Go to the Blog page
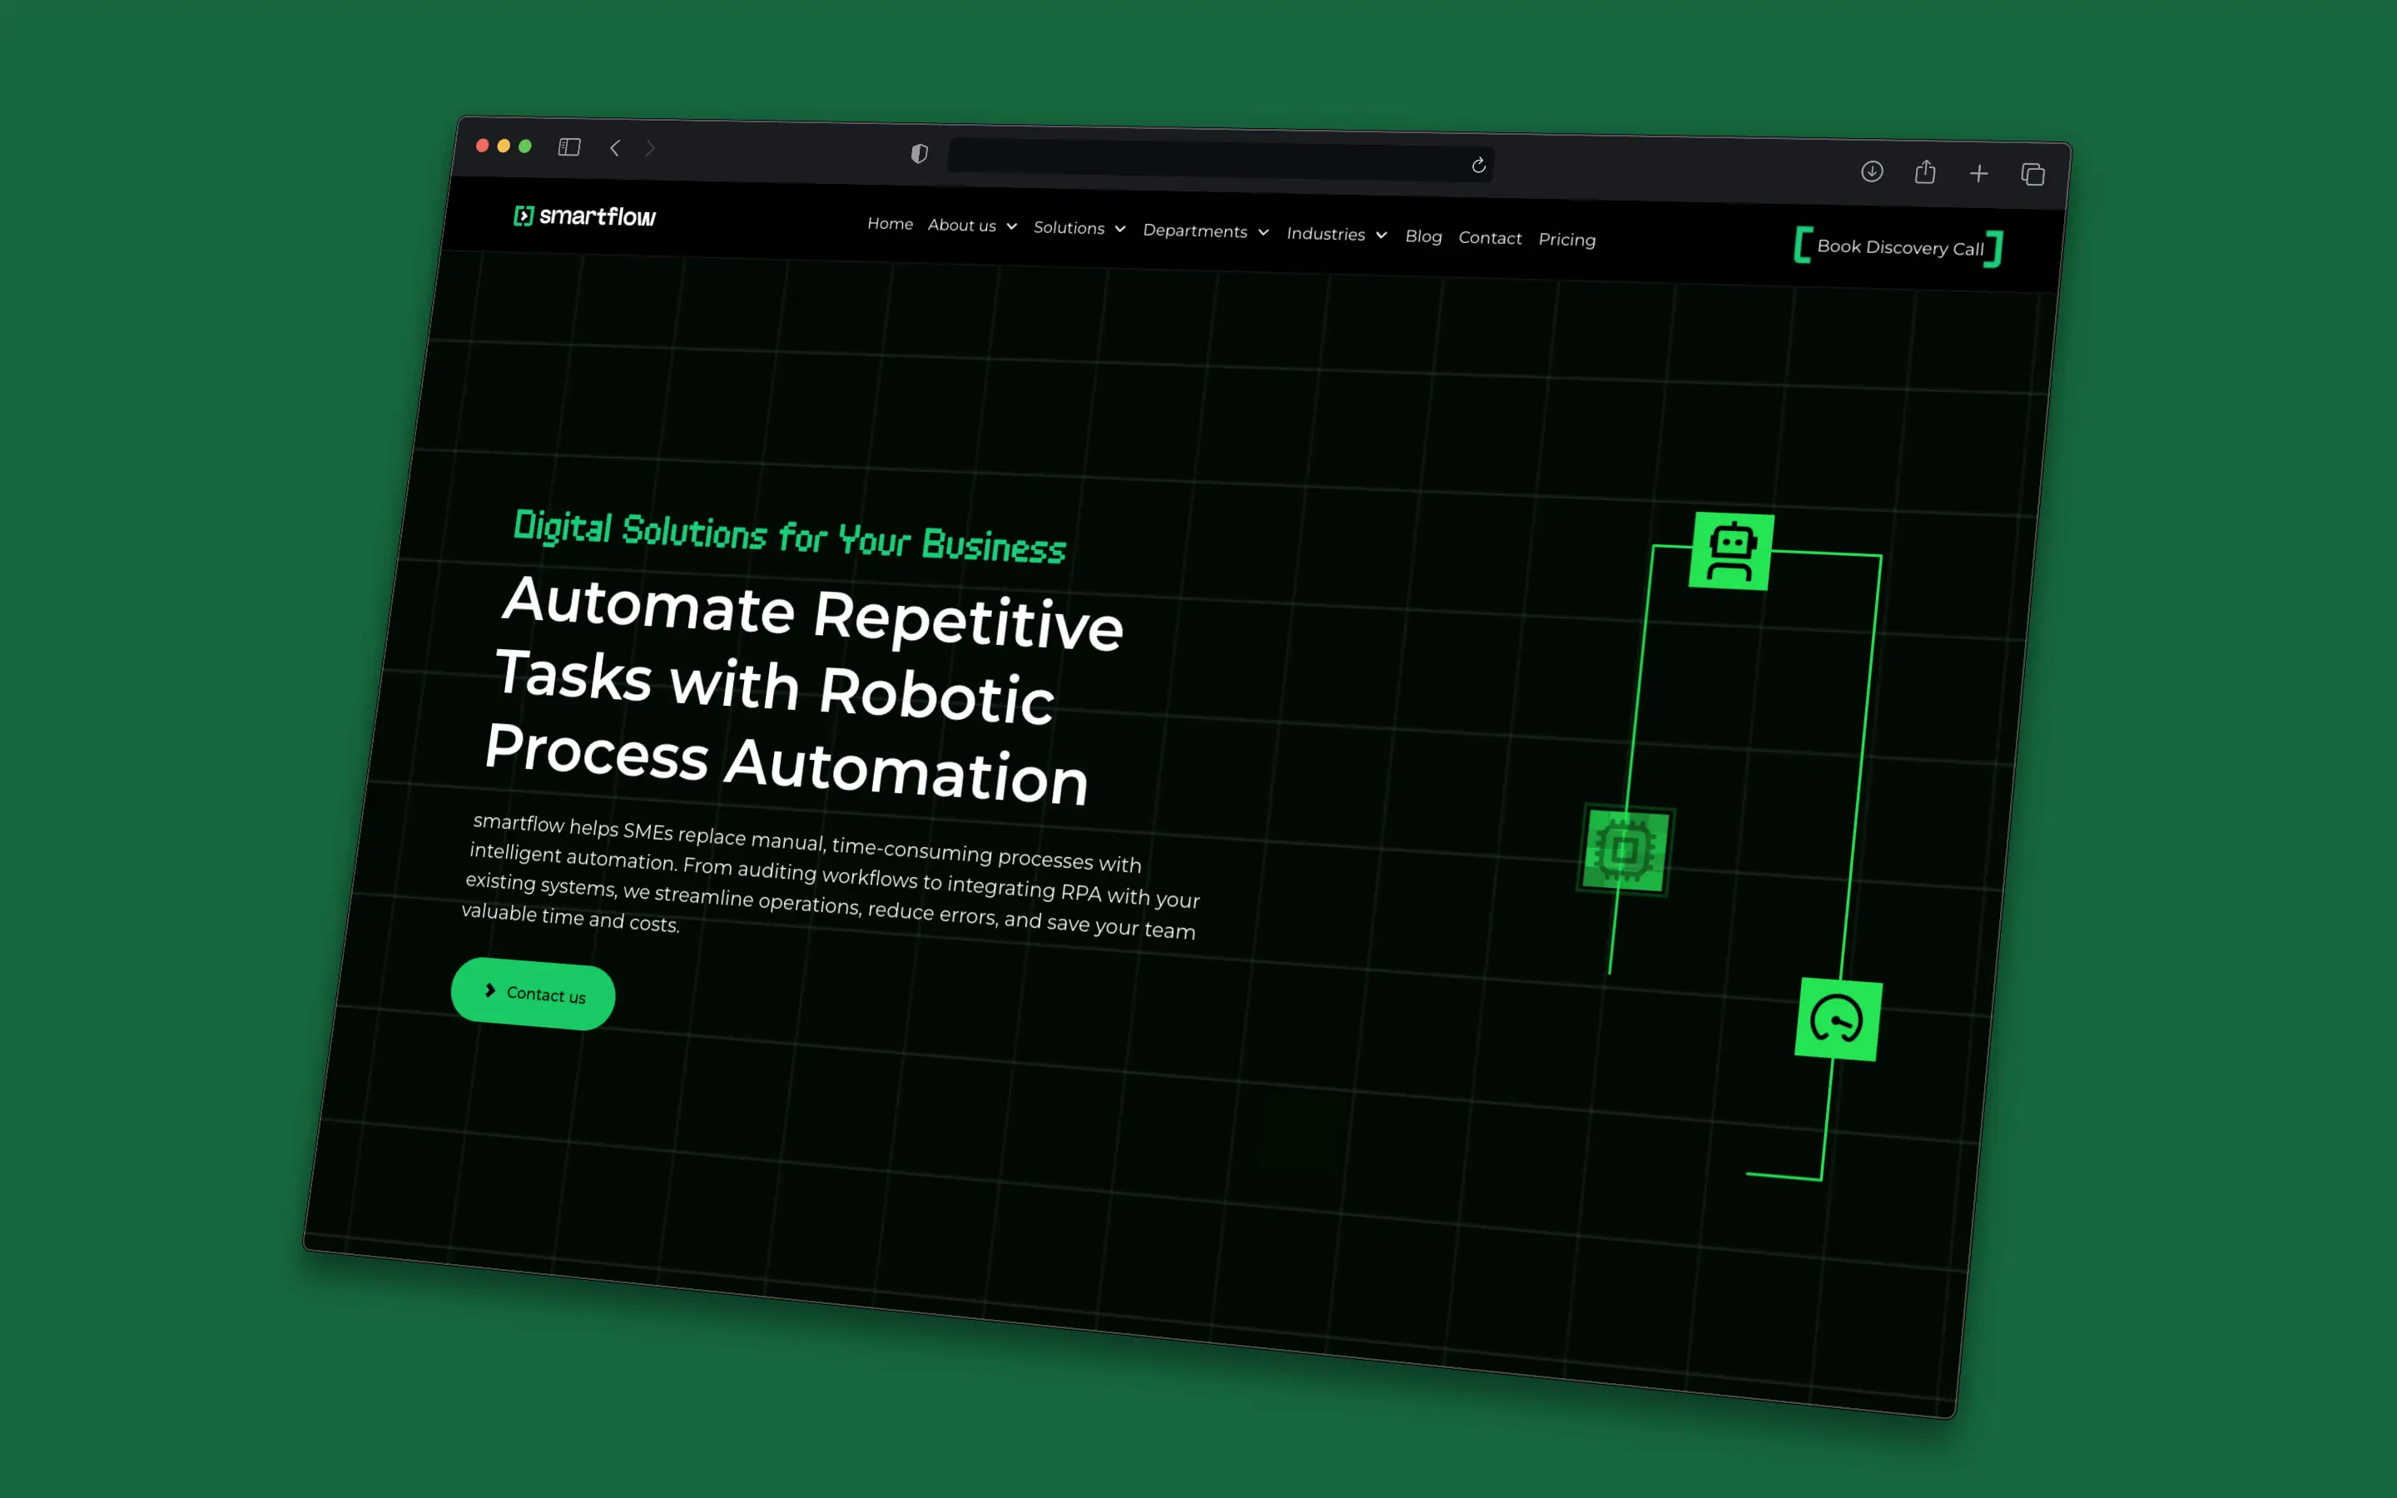 (1422, 237)
